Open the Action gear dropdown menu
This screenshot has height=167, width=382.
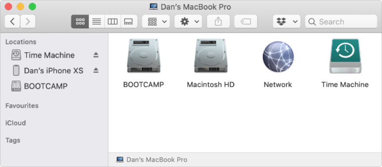point(188,21)
